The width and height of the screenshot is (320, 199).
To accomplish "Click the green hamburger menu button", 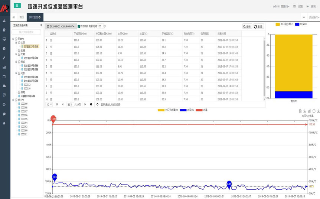I will (x=17, y=6).
